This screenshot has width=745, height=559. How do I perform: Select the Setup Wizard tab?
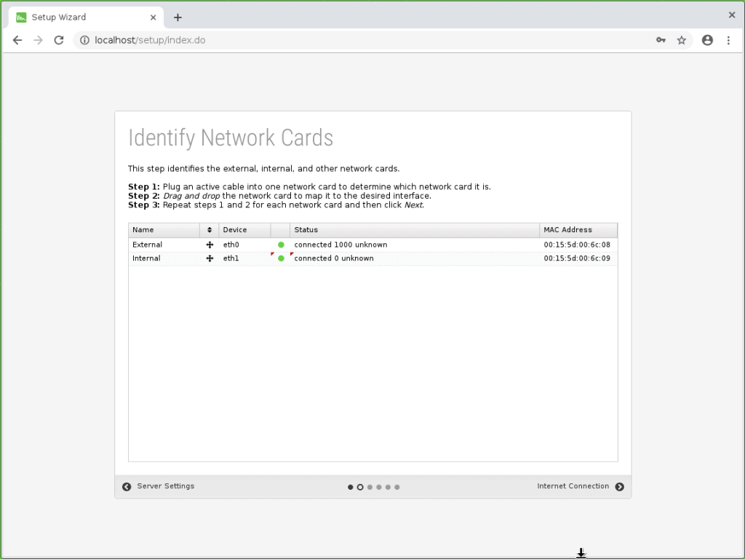click(x=86, y=17)
